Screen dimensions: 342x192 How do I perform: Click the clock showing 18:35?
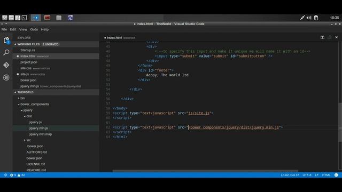335,18
